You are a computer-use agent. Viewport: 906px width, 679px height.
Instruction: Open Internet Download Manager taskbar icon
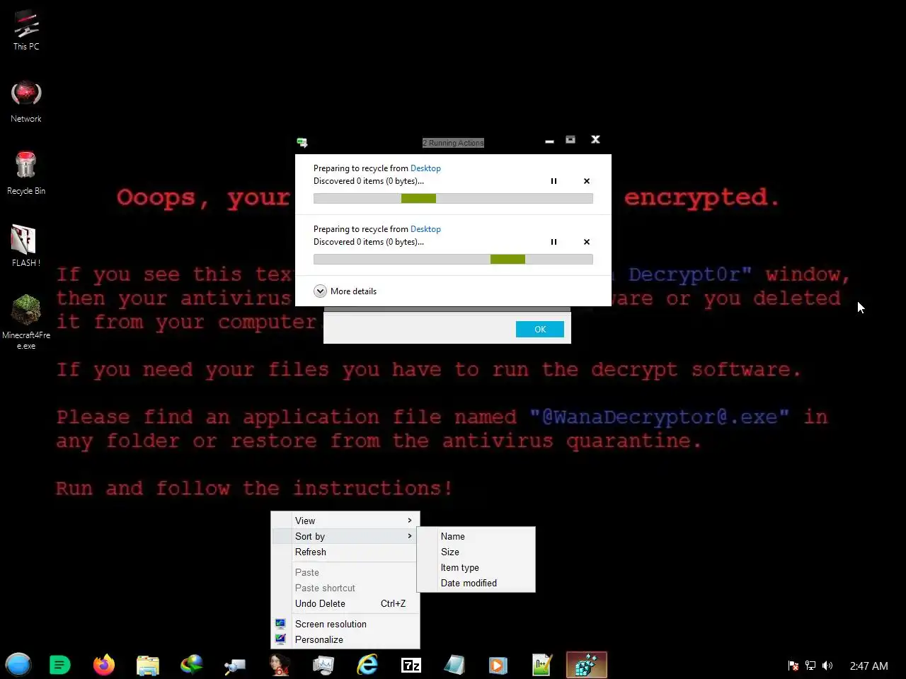(x=192, y=665)
